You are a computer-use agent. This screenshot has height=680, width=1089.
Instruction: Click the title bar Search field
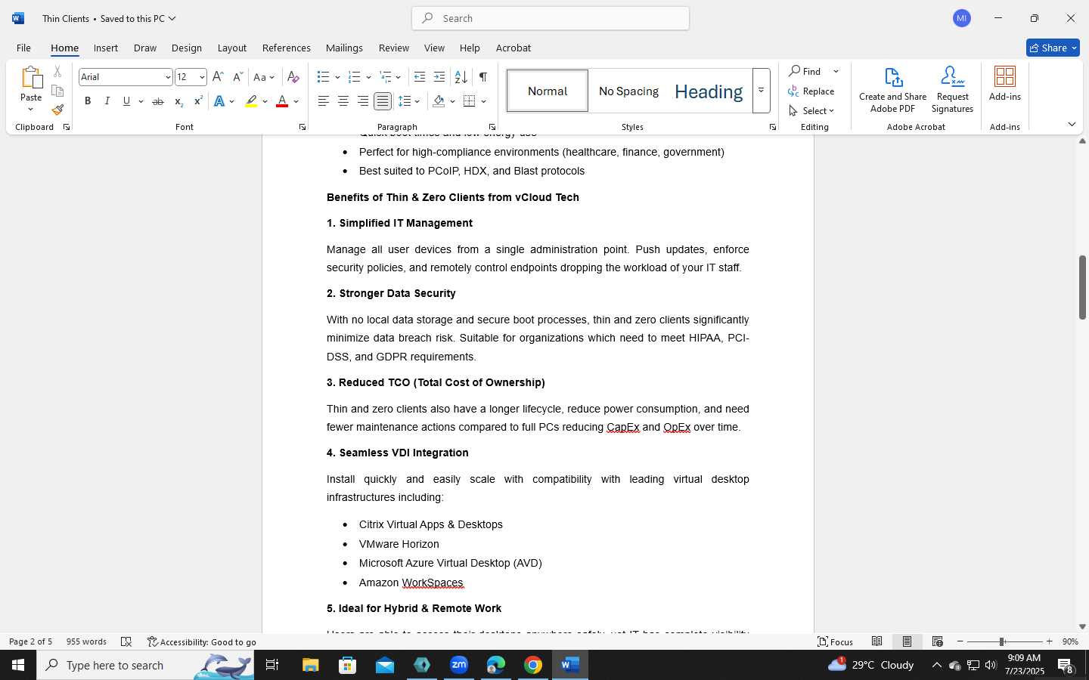coord(551,18)
